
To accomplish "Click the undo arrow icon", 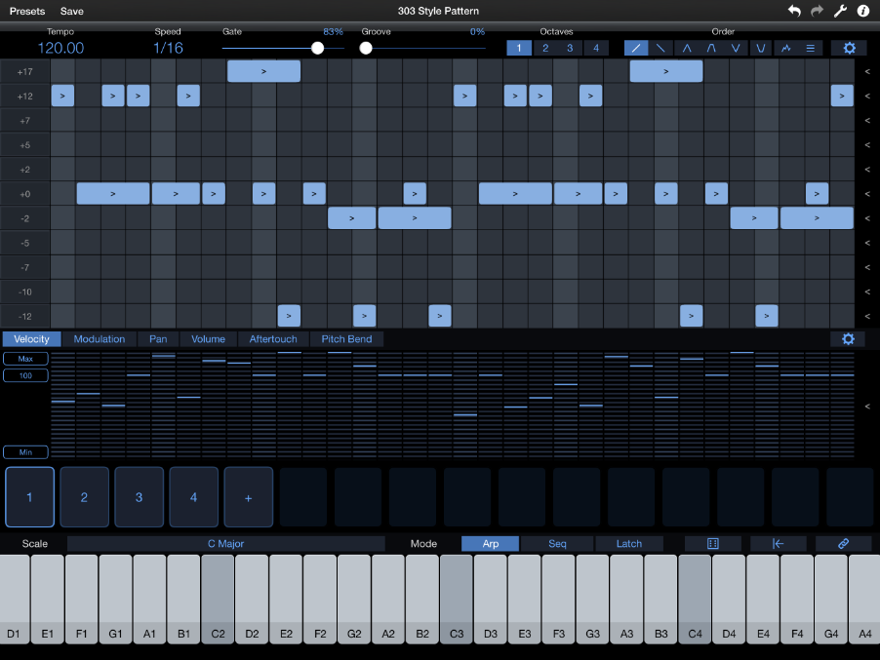I will (x=795, y=11).
